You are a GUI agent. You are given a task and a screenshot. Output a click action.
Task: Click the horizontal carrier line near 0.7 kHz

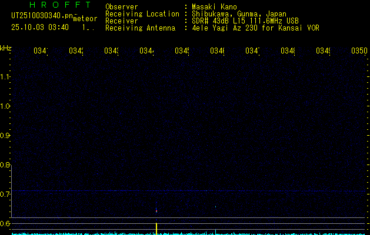[x=188, y=190]
